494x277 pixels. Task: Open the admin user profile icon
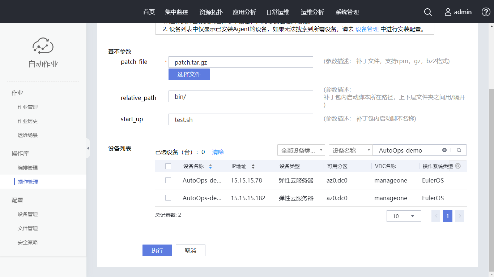(x=448, y=12)
